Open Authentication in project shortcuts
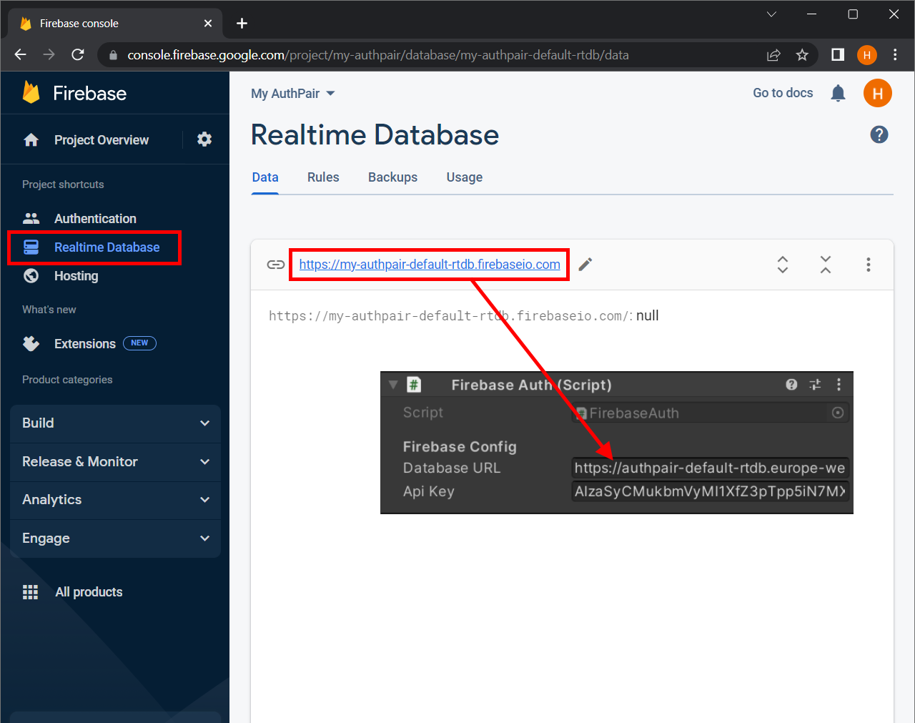The image size is (915, 723). tap(95, 219)
